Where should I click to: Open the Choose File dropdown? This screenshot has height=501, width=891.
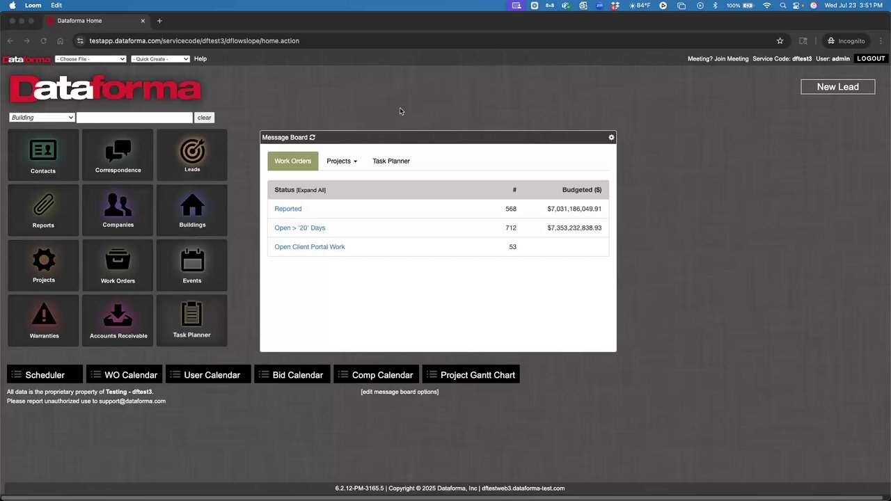[x=90, y=59]
